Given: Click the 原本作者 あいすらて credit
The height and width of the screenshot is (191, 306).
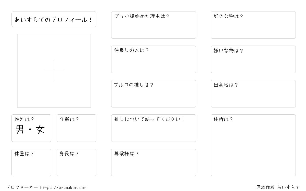Looking at the screenshot, I should pyautogui.click(x=278, y=187).
